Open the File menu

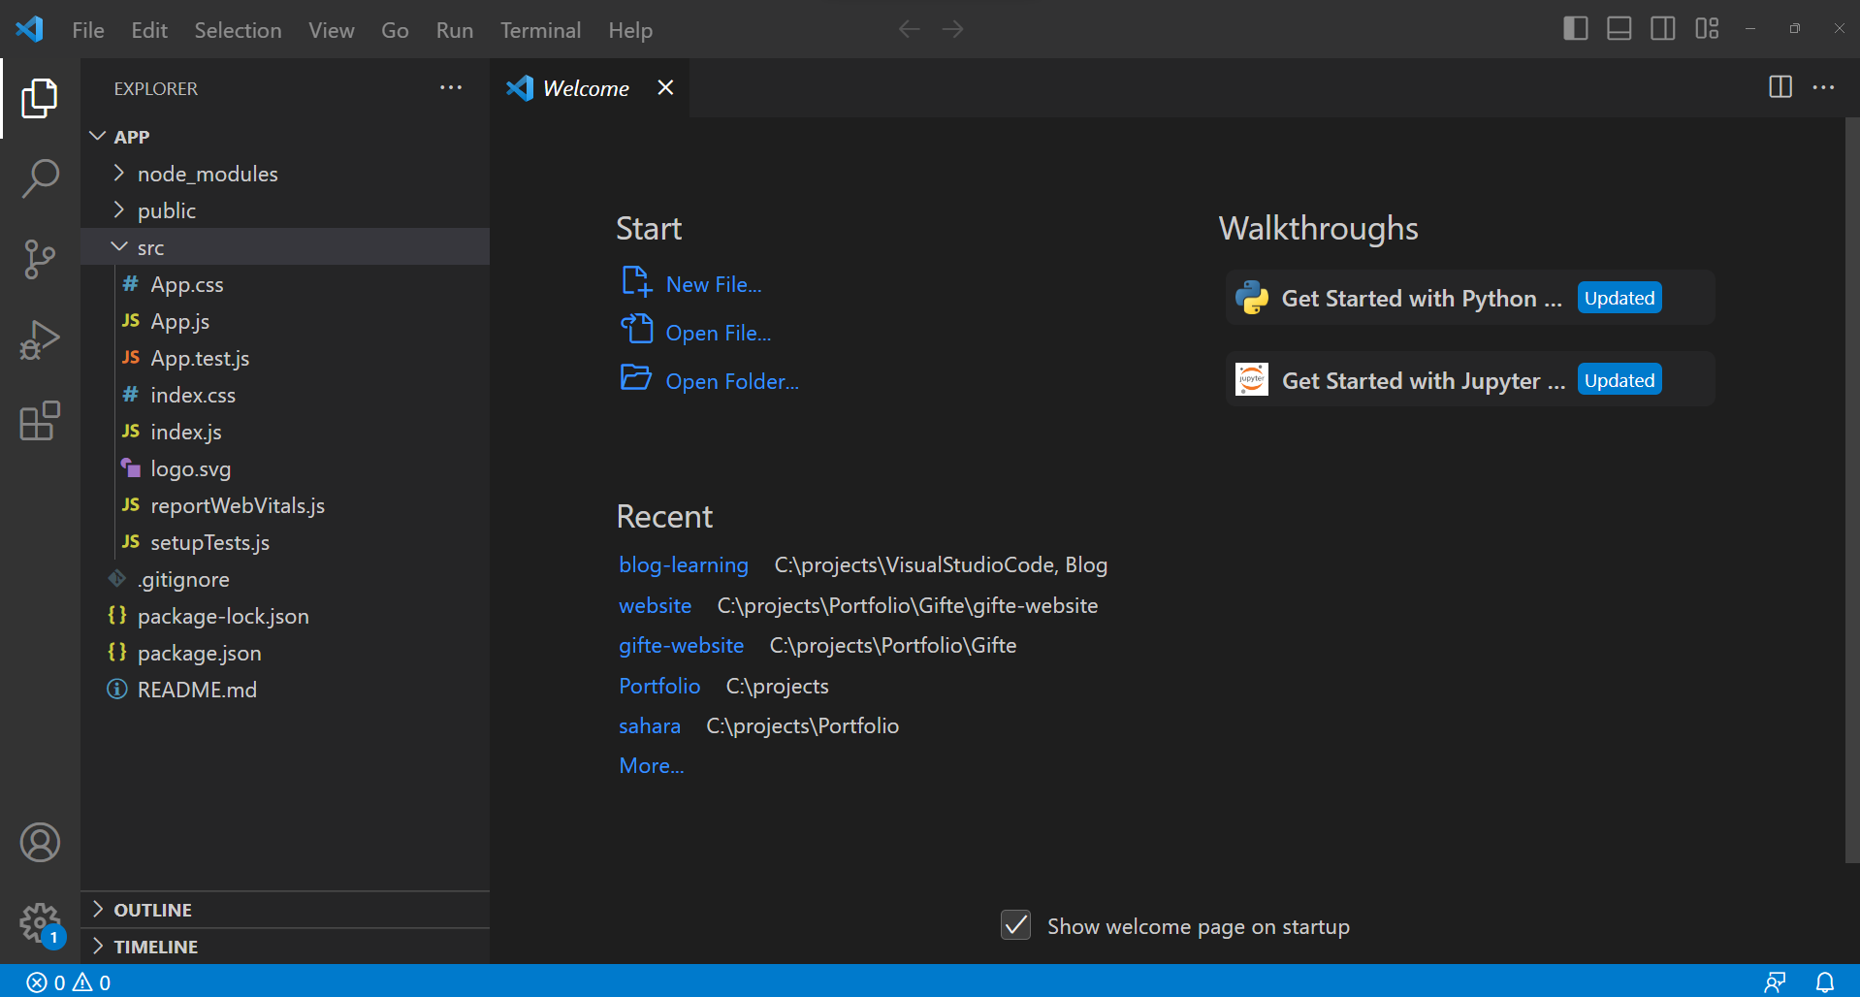[x=88, y=30]
